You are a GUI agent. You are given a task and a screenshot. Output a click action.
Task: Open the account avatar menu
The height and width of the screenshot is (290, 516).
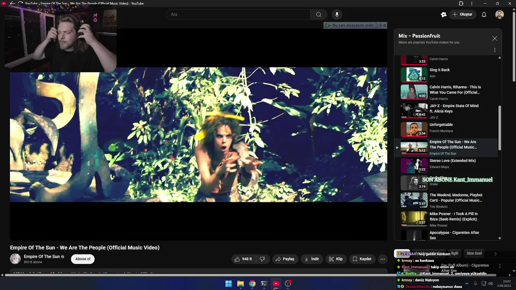[x=499, y=14]
